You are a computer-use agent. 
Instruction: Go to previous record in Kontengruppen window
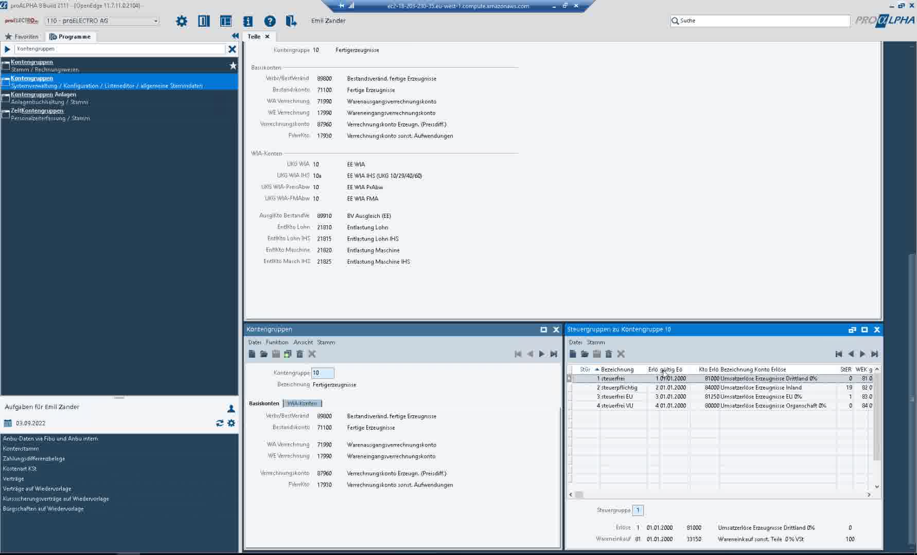(530, 354)
